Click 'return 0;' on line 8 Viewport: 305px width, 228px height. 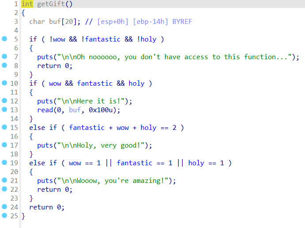click(x=55, y=66)
